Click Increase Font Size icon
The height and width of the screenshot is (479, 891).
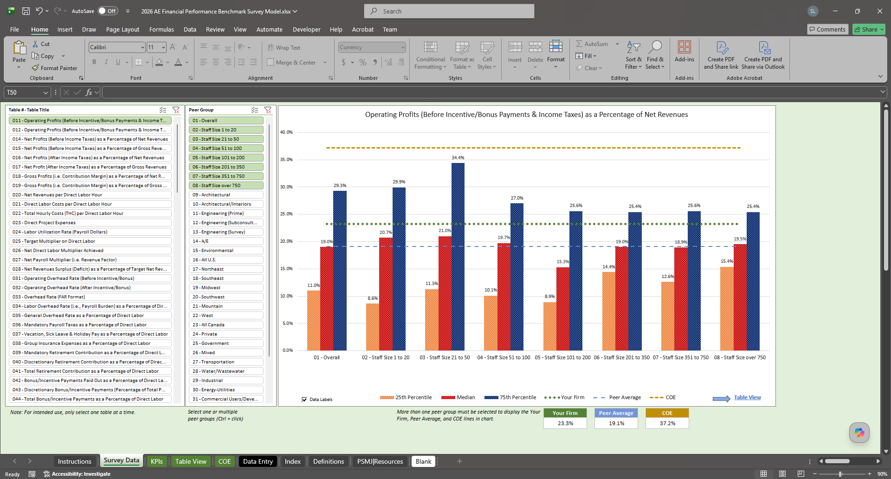[173, 47]
